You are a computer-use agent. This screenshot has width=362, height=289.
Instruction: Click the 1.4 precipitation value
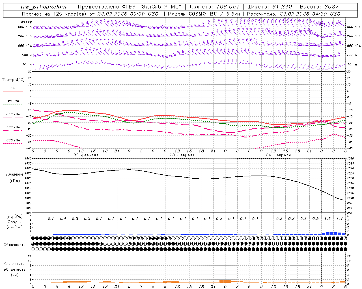(340, 219)
